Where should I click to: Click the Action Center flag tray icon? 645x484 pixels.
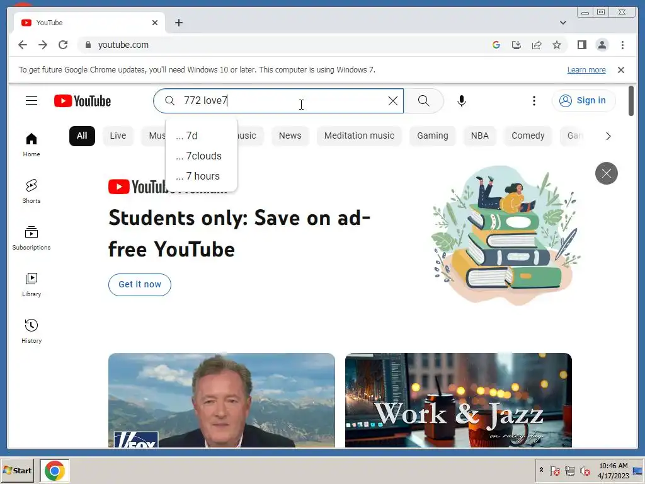point(554,470)
